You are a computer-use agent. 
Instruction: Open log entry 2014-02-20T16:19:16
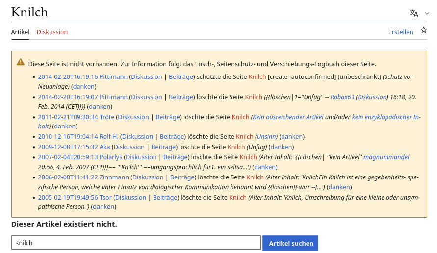(68, 77)
